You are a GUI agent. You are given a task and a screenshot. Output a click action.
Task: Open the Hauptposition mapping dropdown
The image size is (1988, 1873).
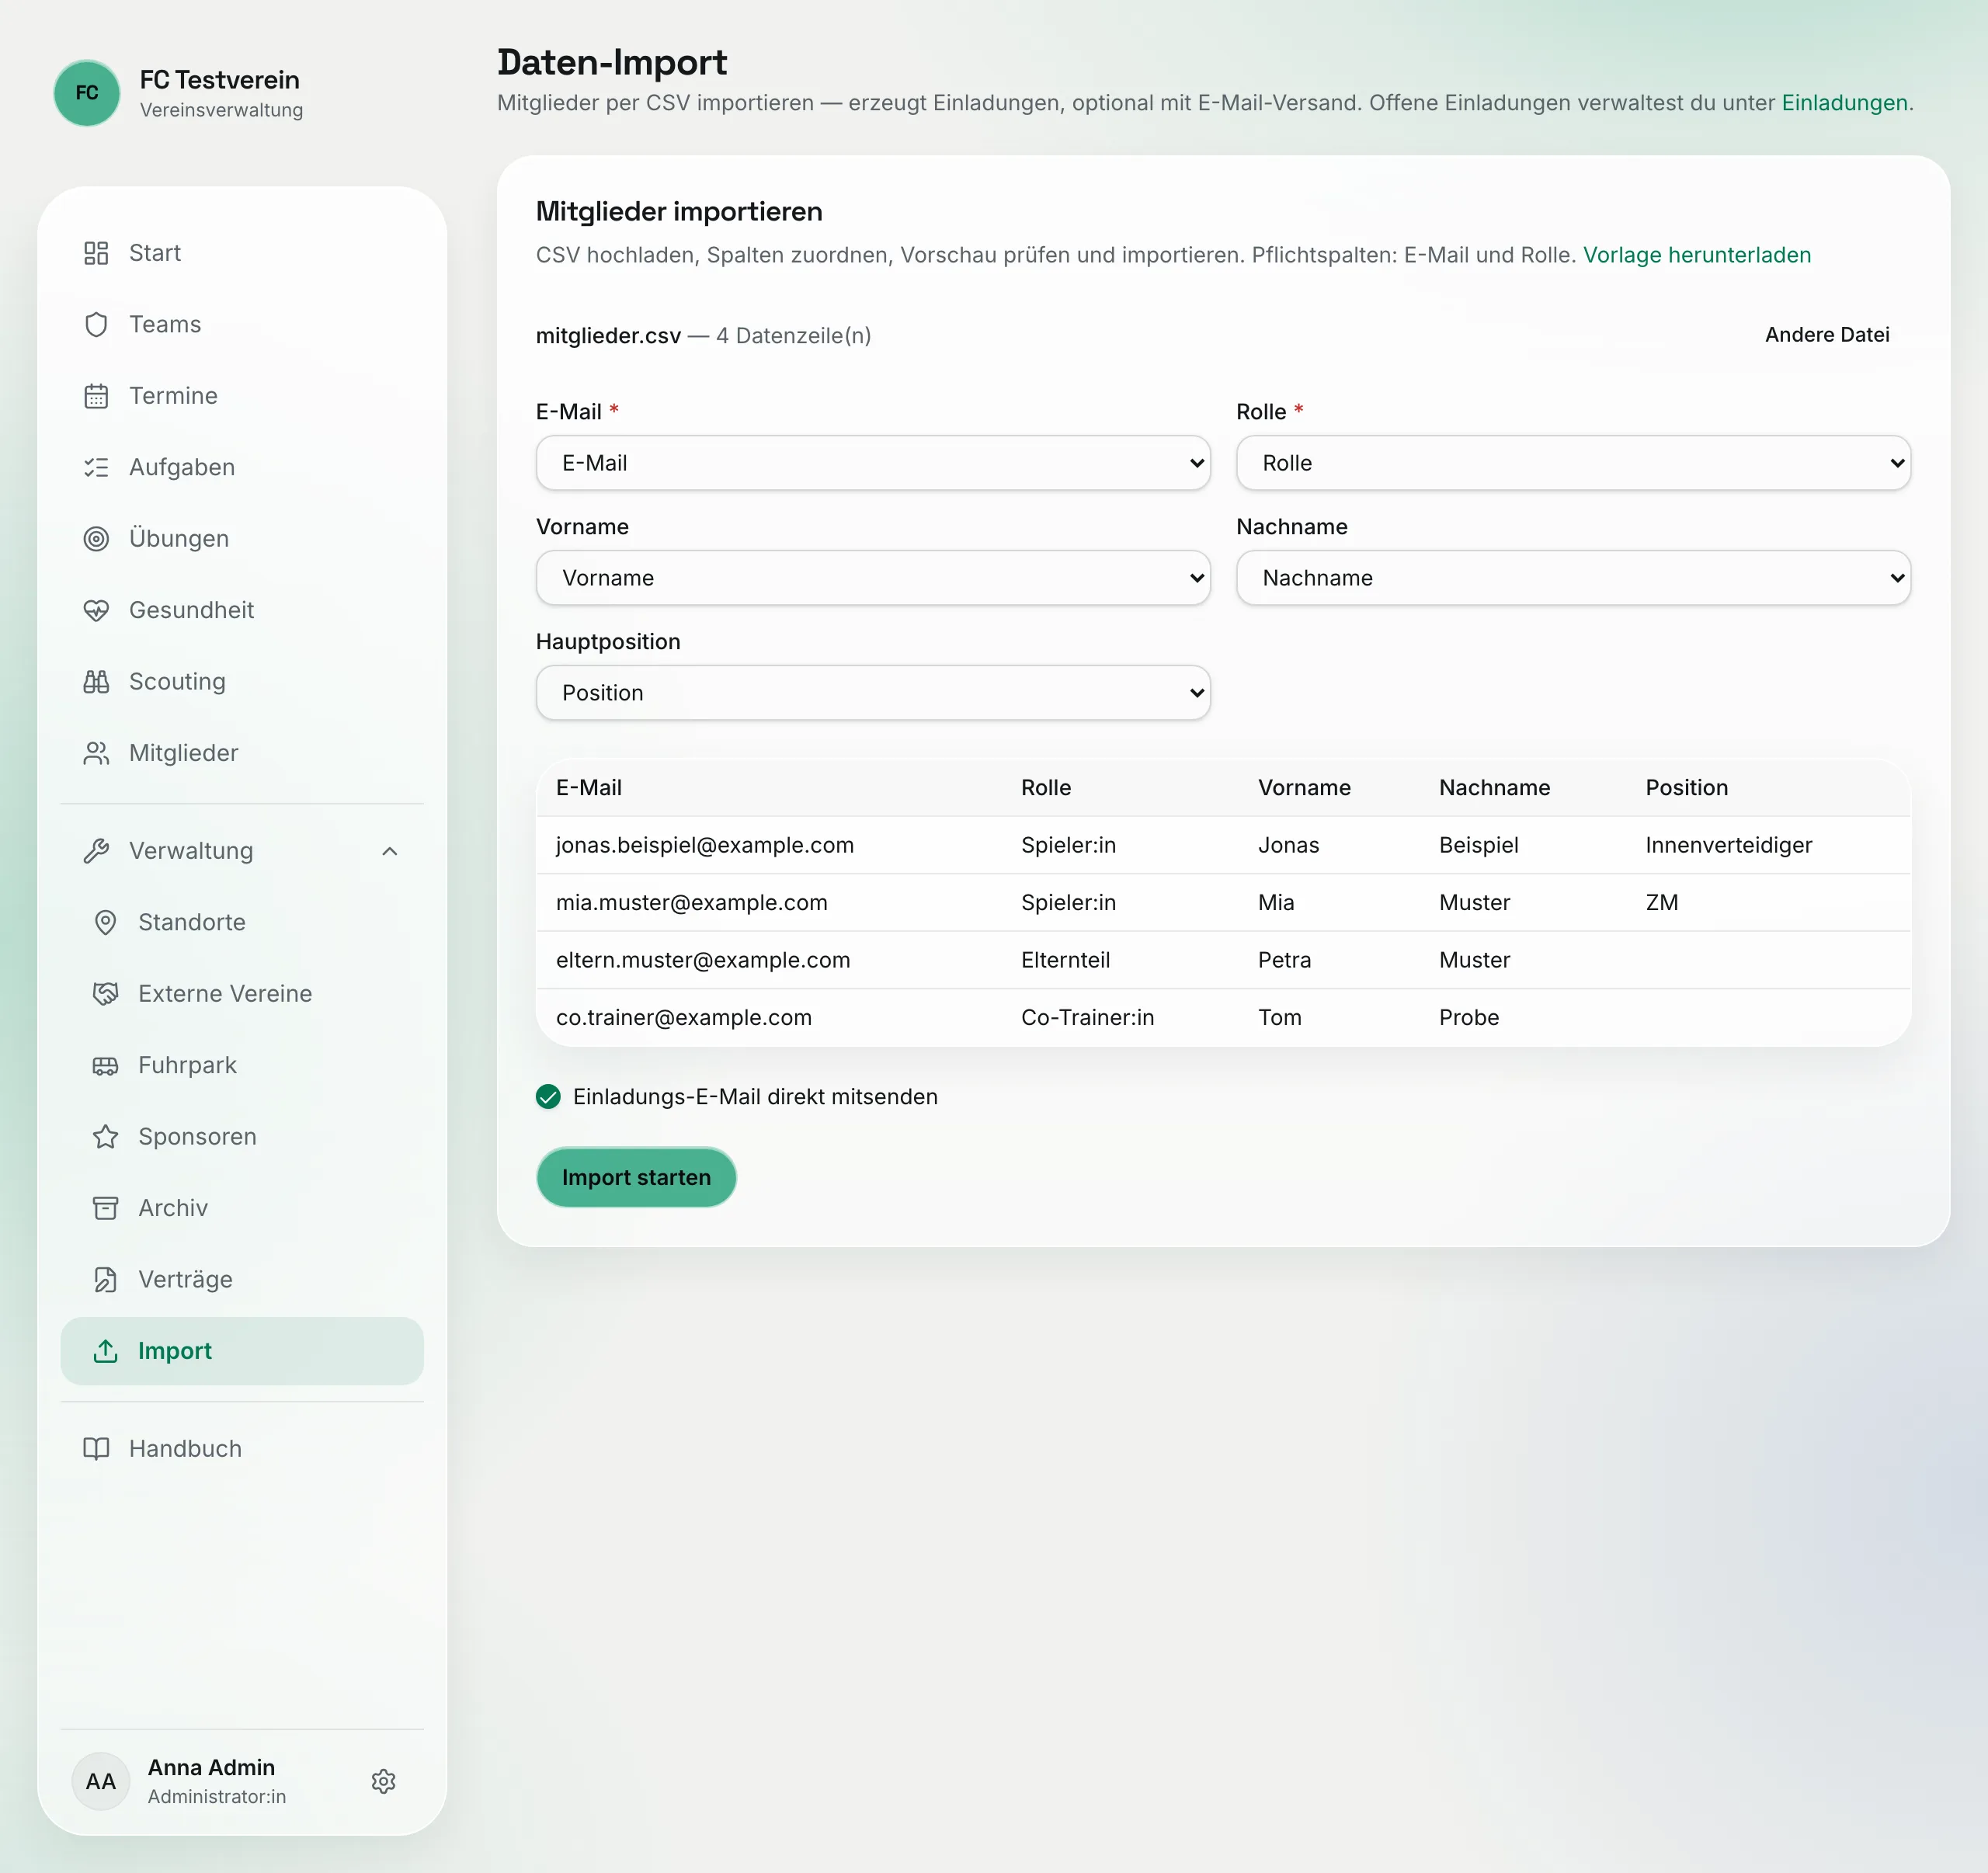coord(873,693)
